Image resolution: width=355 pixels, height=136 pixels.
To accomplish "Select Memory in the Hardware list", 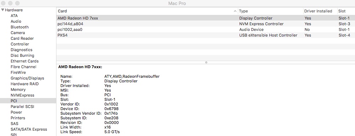I will tap(18, 89).
